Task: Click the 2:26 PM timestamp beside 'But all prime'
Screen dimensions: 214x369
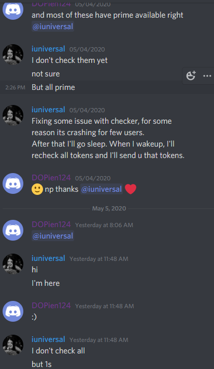Action: (x=15, y=87)
